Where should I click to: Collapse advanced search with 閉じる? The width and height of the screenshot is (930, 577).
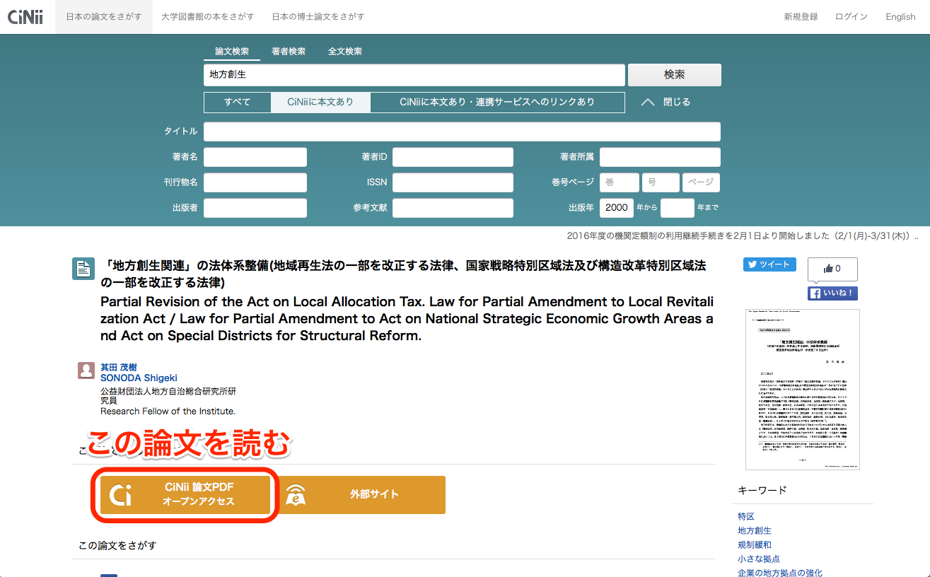pos(665,102)
